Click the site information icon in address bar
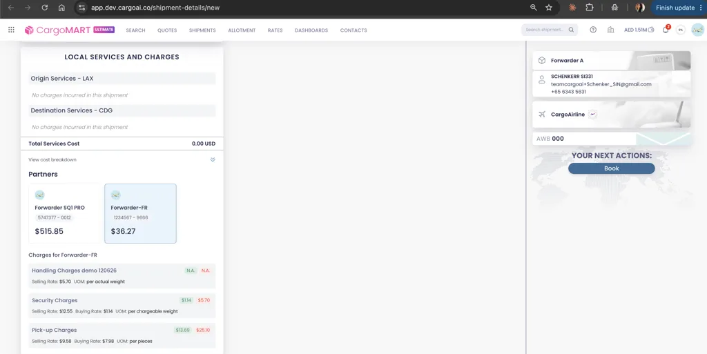This screenshot has width=707, height=354. [x=81, y=8]
